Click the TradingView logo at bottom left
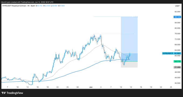The width and height of the screenshot is (183, 97). pyautogui.click(x=12, y=93)
